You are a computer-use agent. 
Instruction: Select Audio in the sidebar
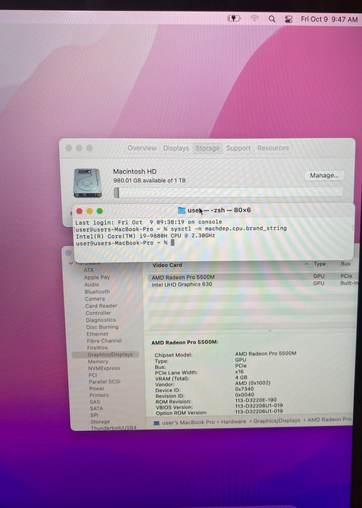click(92, 284)
